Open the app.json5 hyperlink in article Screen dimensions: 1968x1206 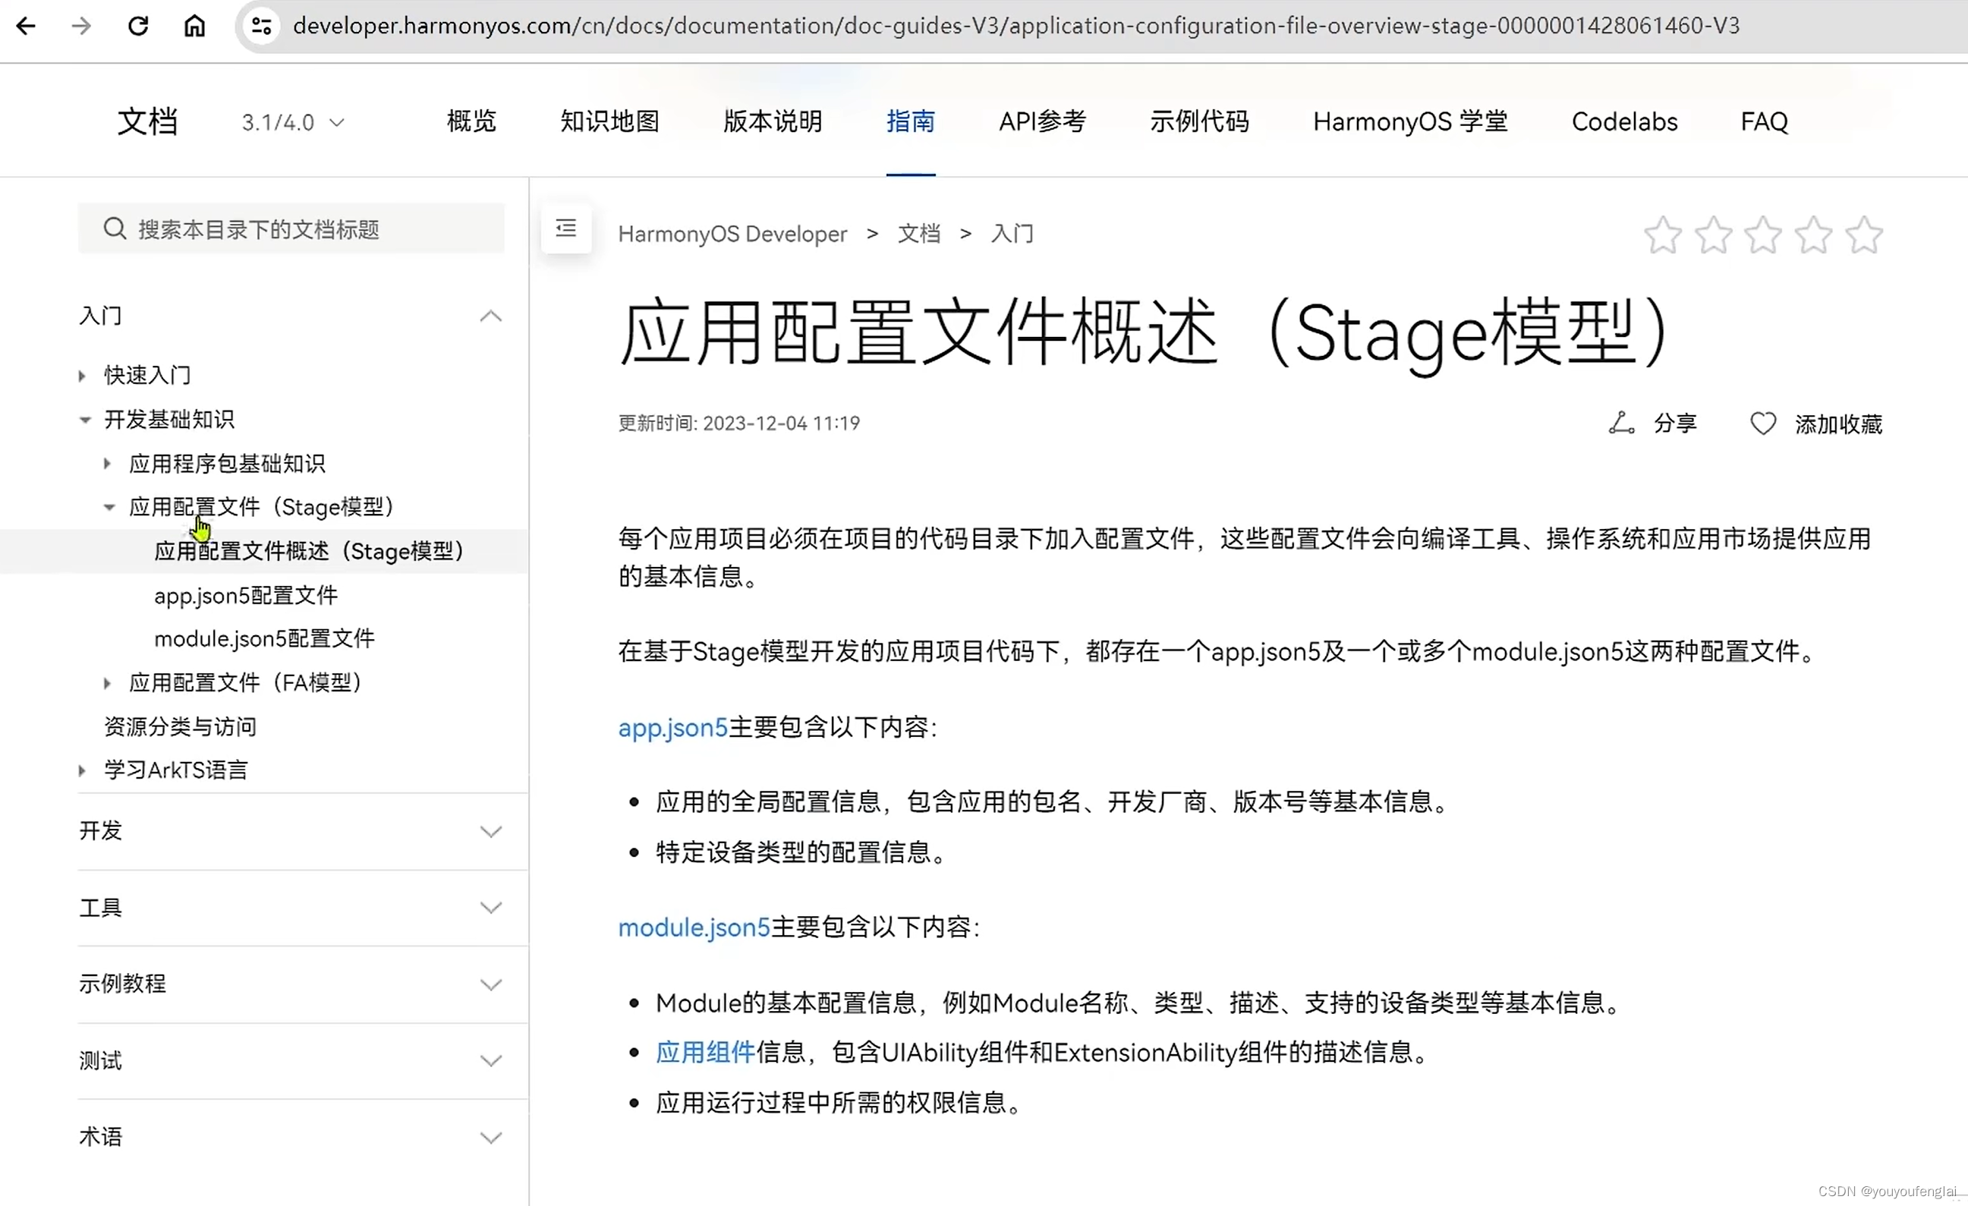672,728
